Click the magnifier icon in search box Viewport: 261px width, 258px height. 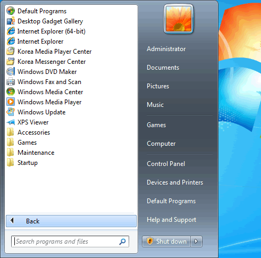click(x=122, y=242)
